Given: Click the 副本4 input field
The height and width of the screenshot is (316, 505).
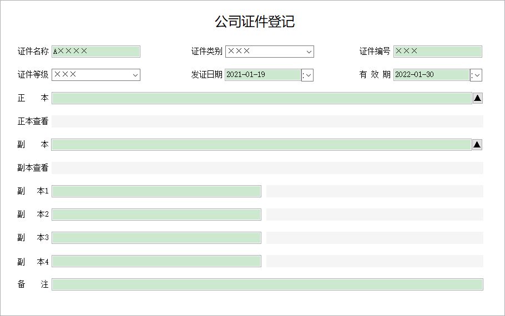Looking at the screenshot, I should point(156,261).
